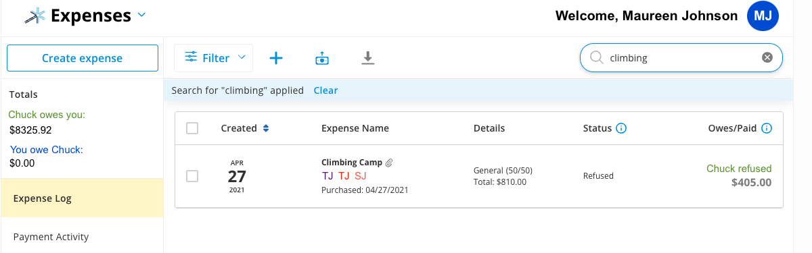812x253 pixels.
Task: Click into the climbing search field
Action: pyautogui.click(x=681, y=58)
